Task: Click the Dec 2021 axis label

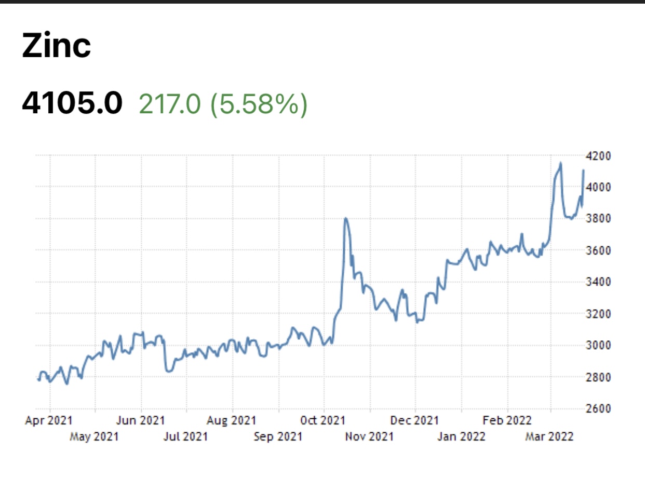Action: (415, 420)
